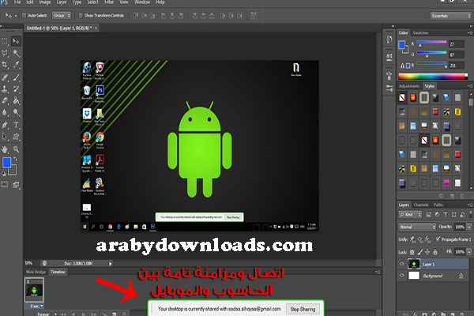Select the Pen tool

point(5,125)
